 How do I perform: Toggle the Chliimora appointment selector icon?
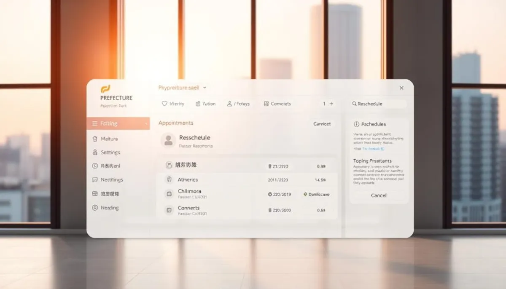click(169, 194)
